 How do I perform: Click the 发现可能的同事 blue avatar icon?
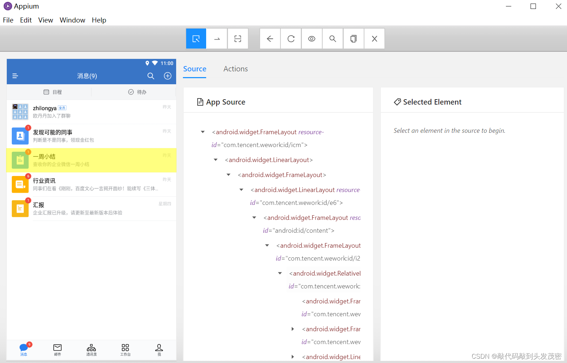coord(20,136)
